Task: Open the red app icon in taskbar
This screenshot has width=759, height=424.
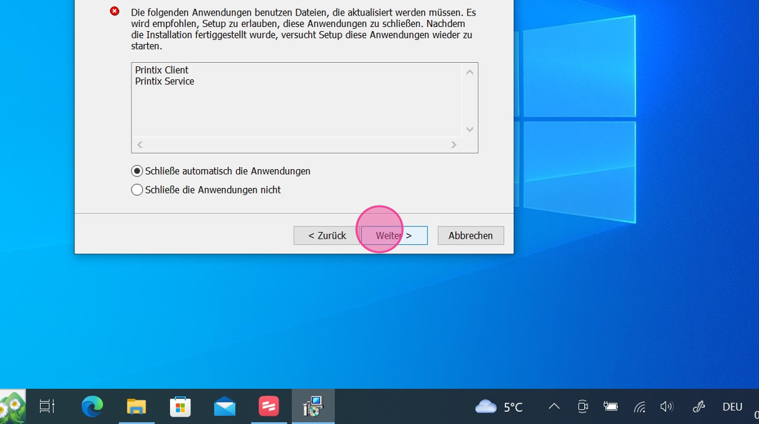Action: (268, 406)
